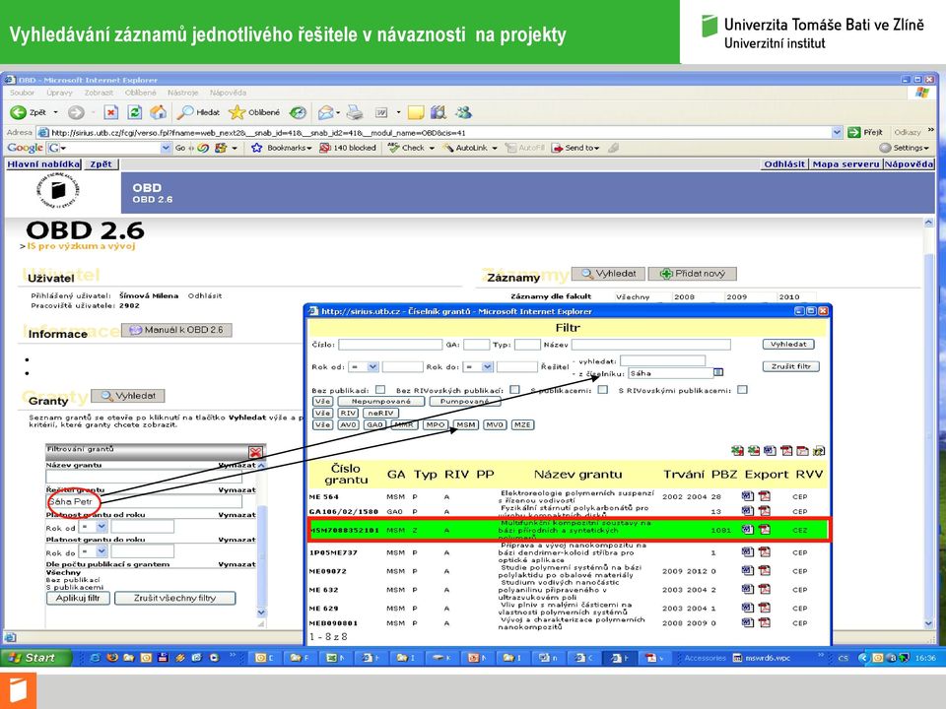The width and height of the screenshot is (946, 709).
Task: Click Google toolbar spell Check icon
Action: point(394,148)
